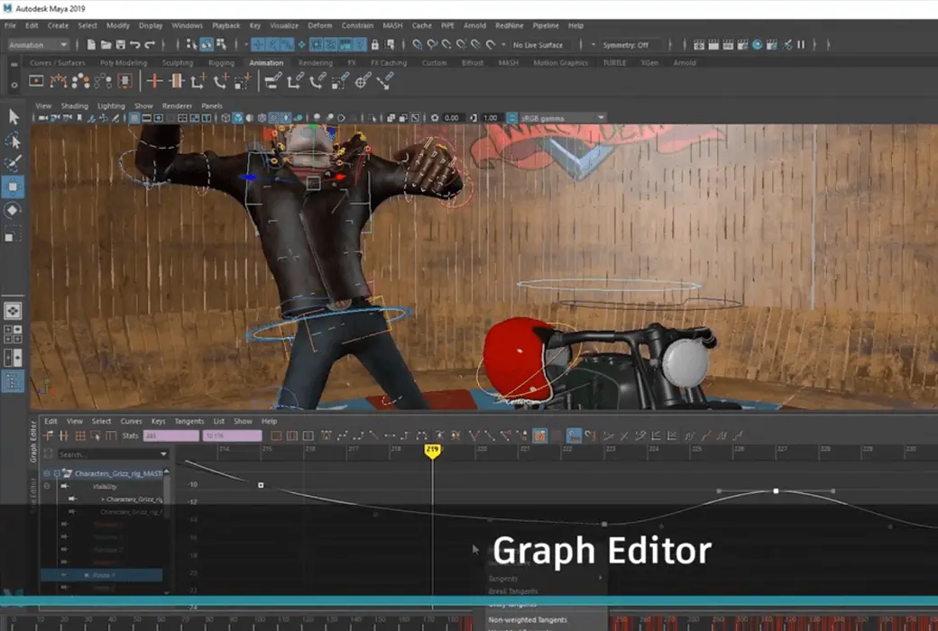Viewport: 938px width, 631px height.
Task: Click the single-pane layout icon in toolbox
Action: tap(14, 310)
